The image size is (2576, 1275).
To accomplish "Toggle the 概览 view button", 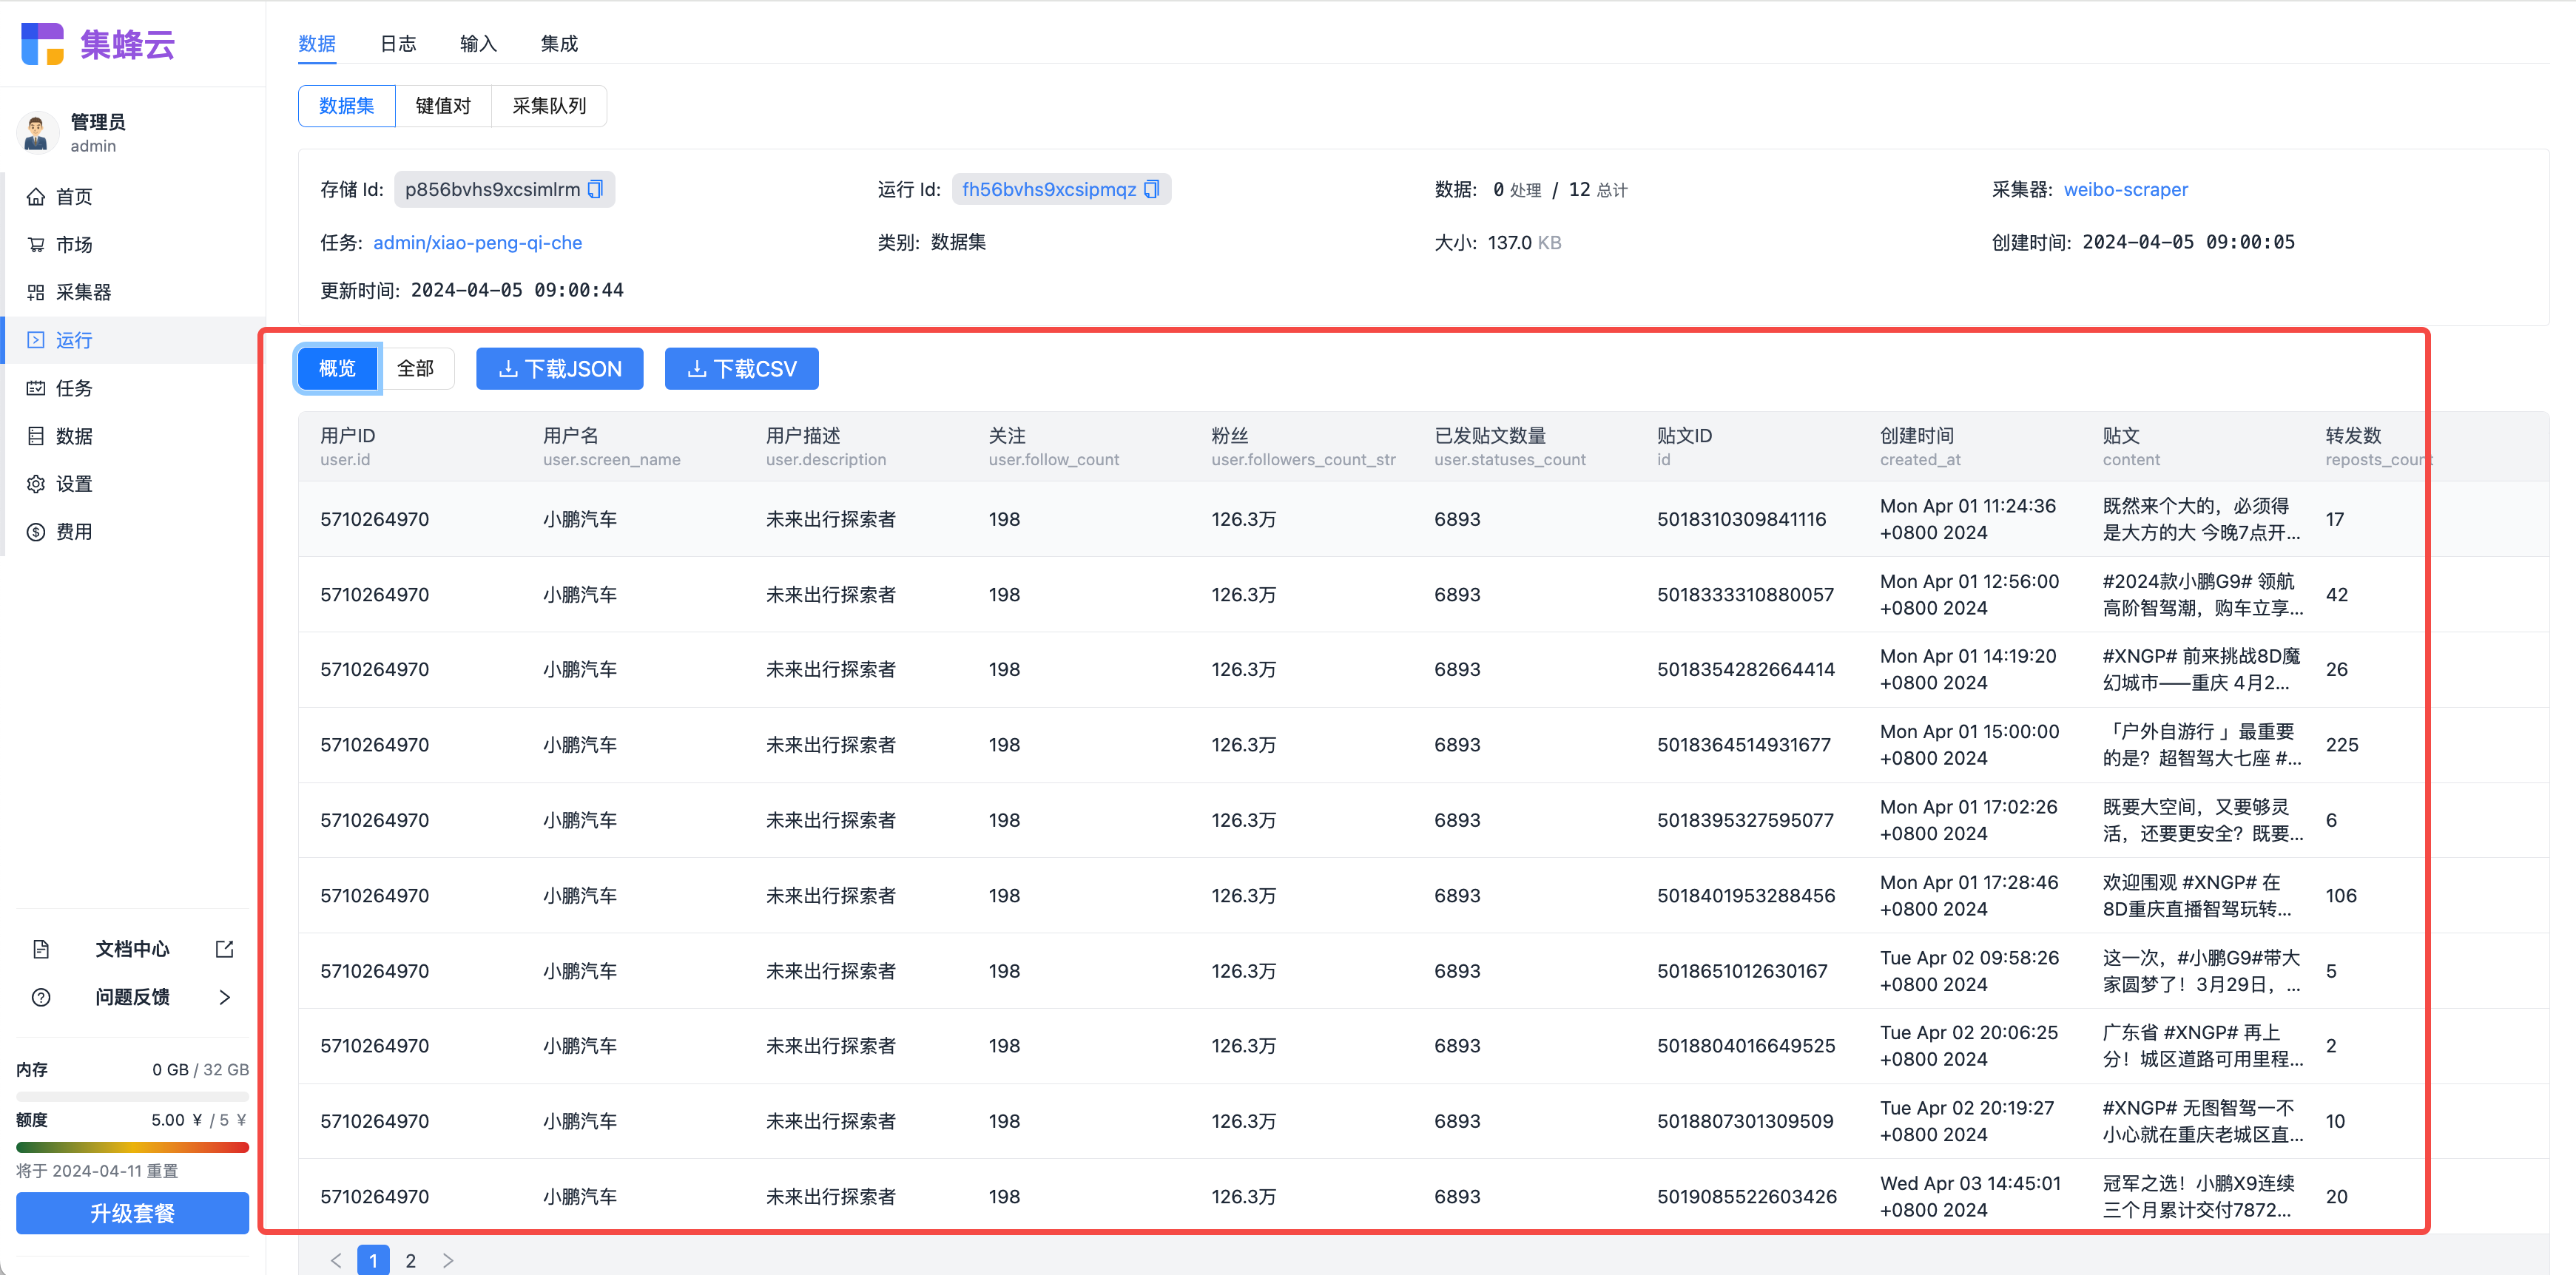I will point(337,369).
